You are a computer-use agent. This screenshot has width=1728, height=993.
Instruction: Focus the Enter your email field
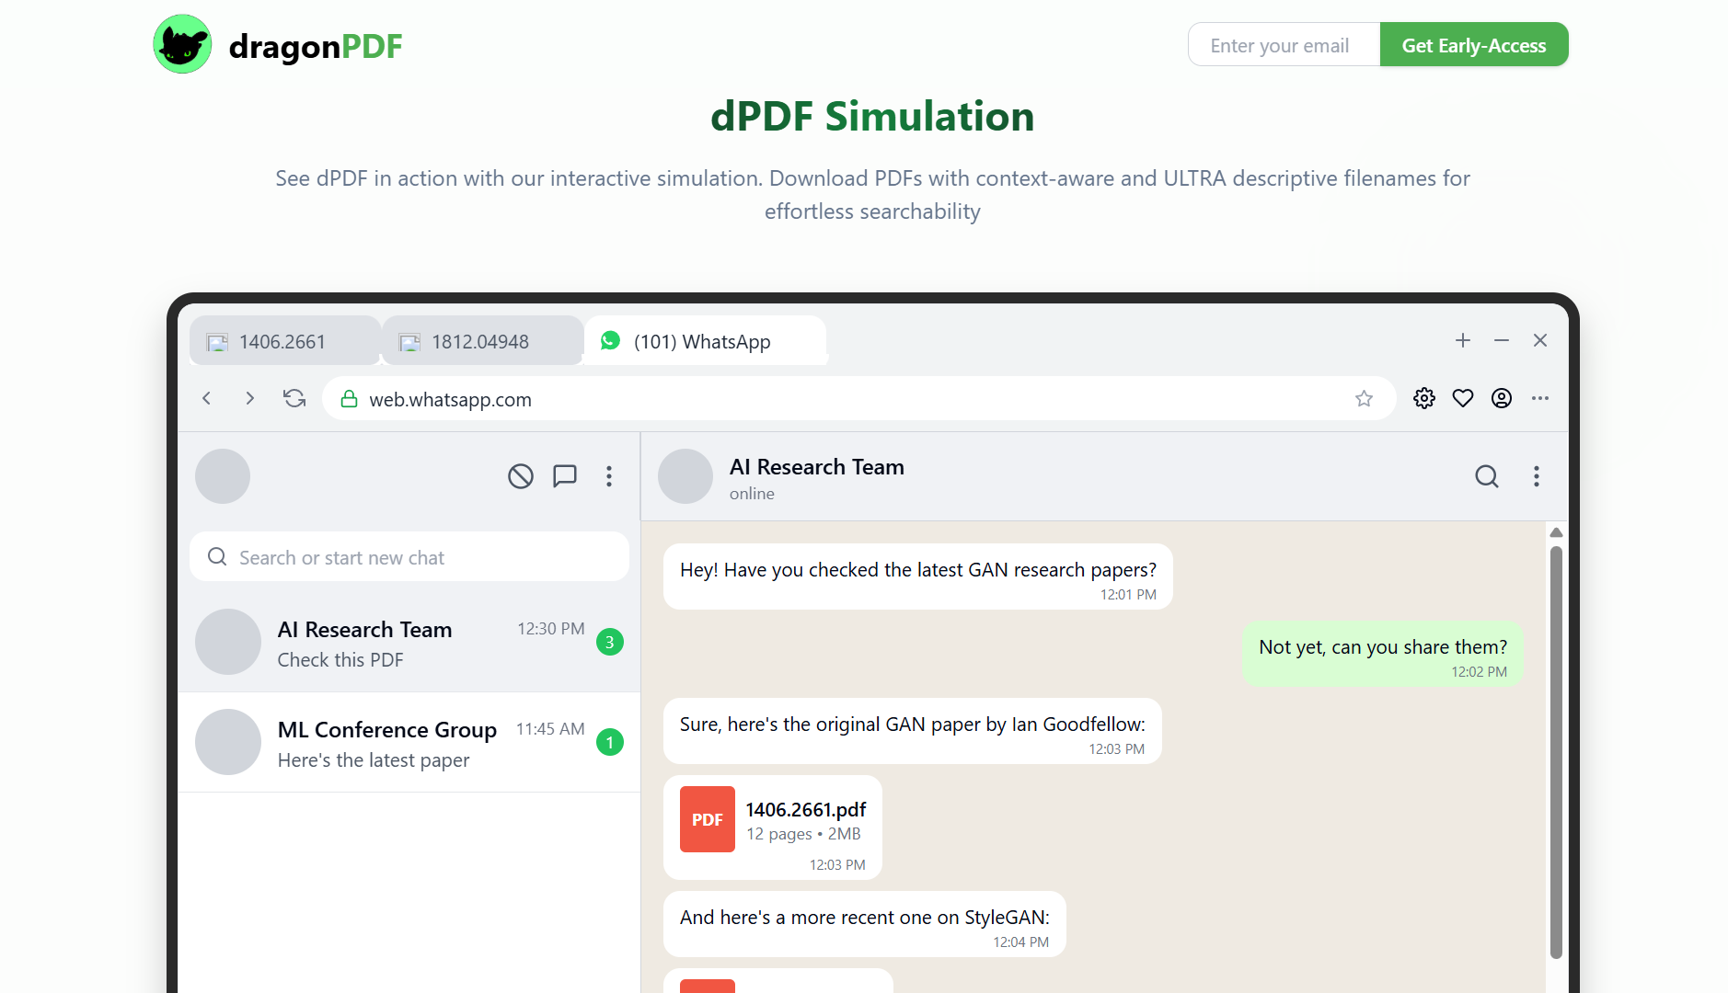coord(1284,44)
